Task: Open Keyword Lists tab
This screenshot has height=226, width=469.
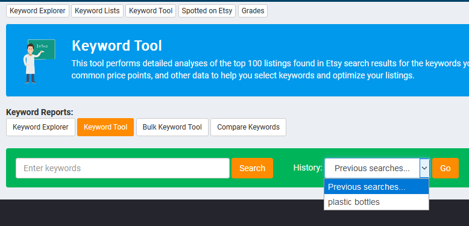Action: [97, 11]
